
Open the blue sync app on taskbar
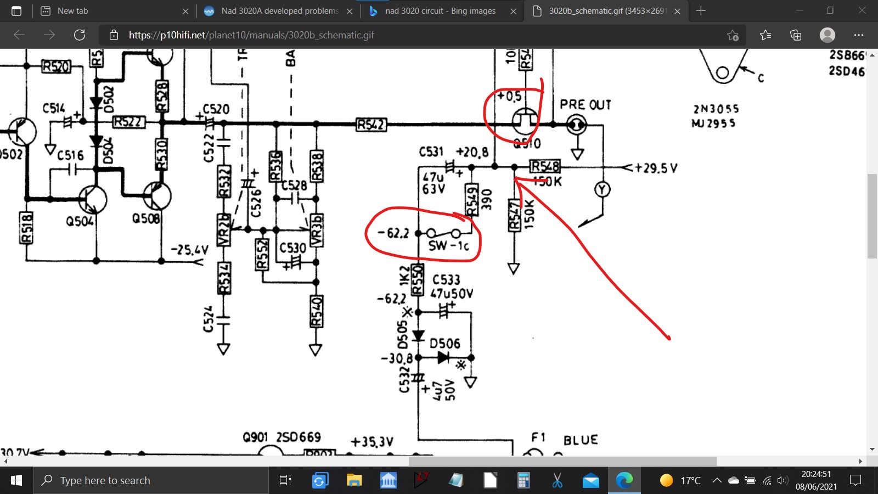319,481
